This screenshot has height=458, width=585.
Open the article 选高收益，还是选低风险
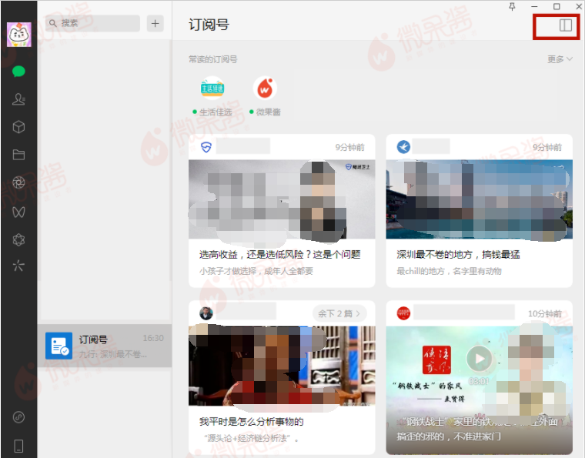[x=279, y=254]
